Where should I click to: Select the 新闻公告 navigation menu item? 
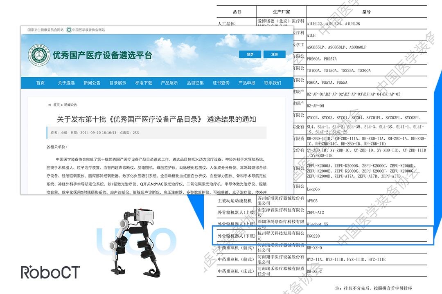pyautogui.click(x=92, y=83)
